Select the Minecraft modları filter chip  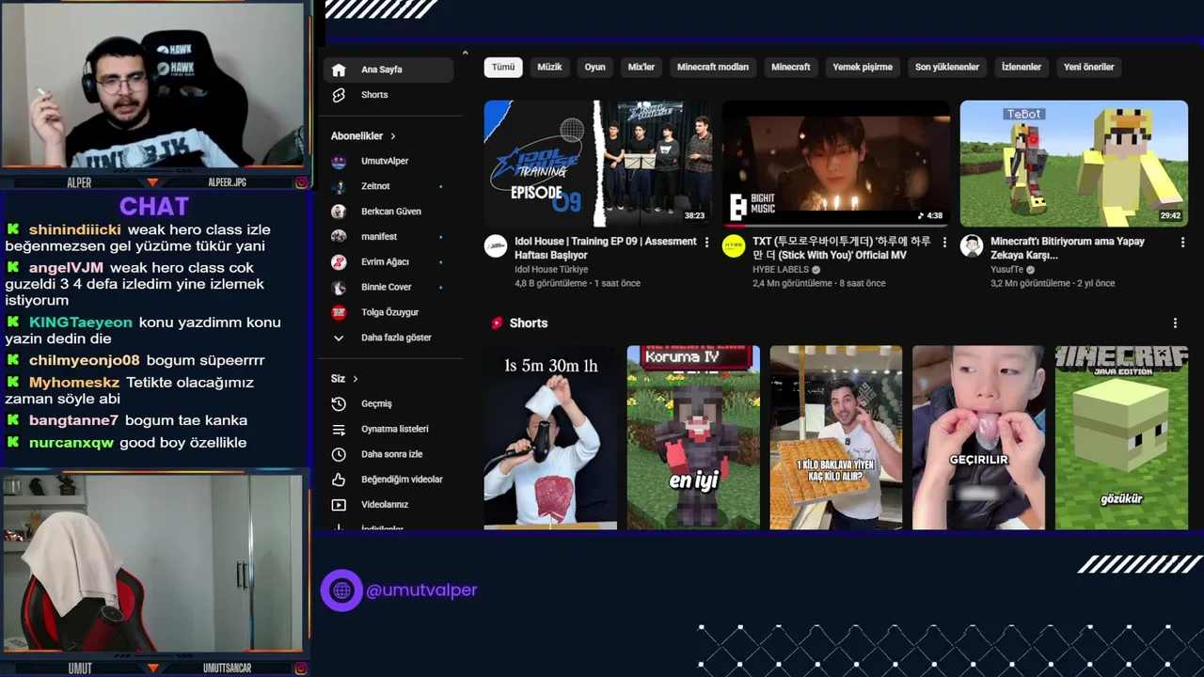713,67
